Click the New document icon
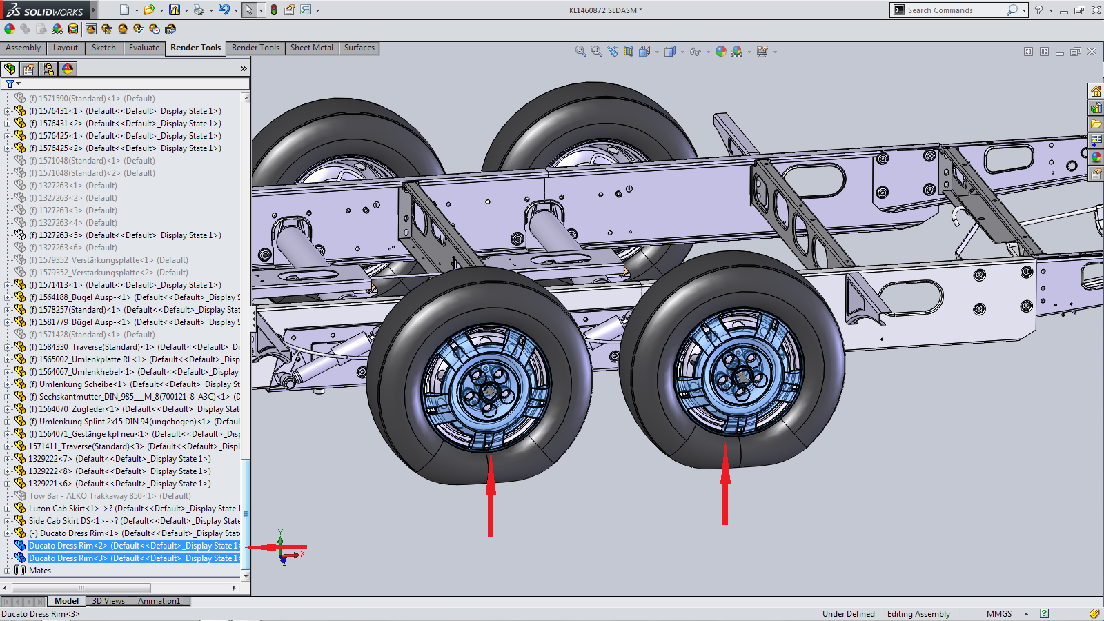 pyautogui.click(x=124, y=10)
